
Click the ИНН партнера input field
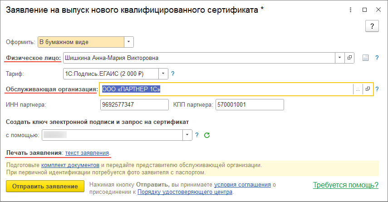pos(134,105)
